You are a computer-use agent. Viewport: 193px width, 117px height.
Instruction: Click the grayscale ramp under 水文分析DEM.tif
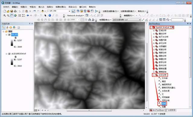click(12, 62)
